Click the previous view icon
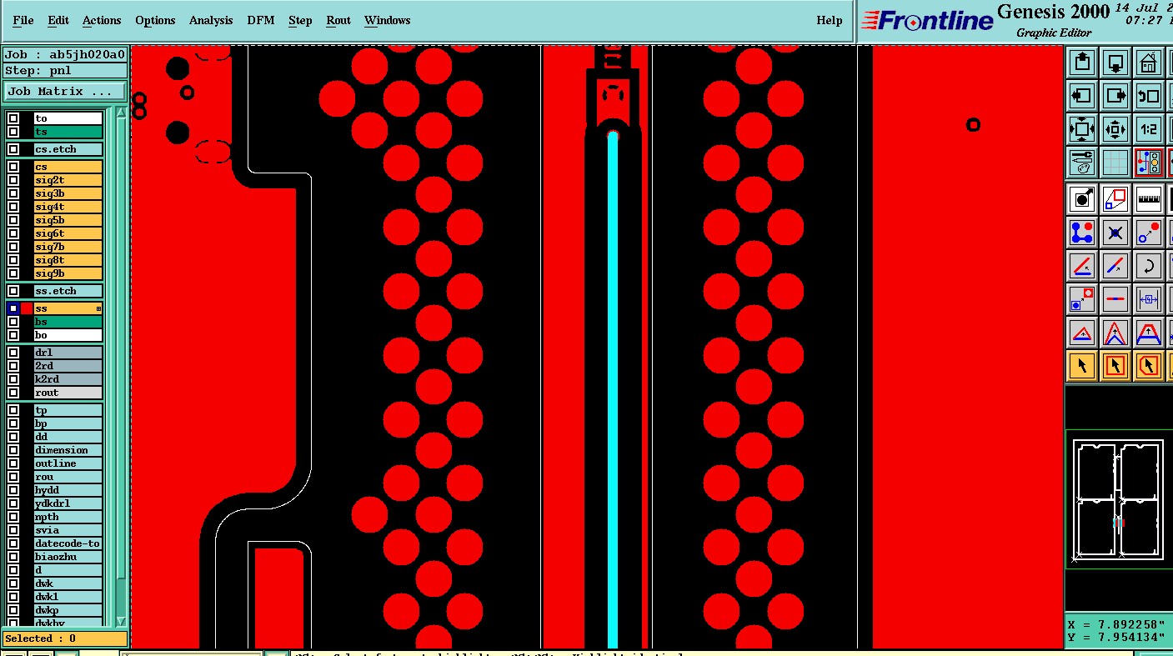Image resolution: width=1173 pixels, height=656 pixels. point(1149,96)
